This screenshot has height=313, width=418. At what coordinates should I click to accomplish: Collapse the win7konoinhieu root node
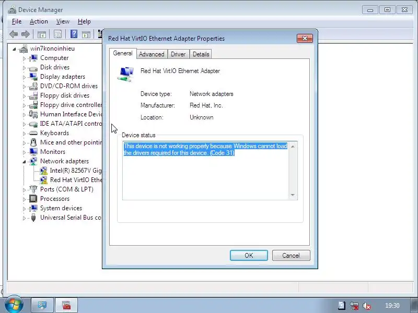(14, 49)
